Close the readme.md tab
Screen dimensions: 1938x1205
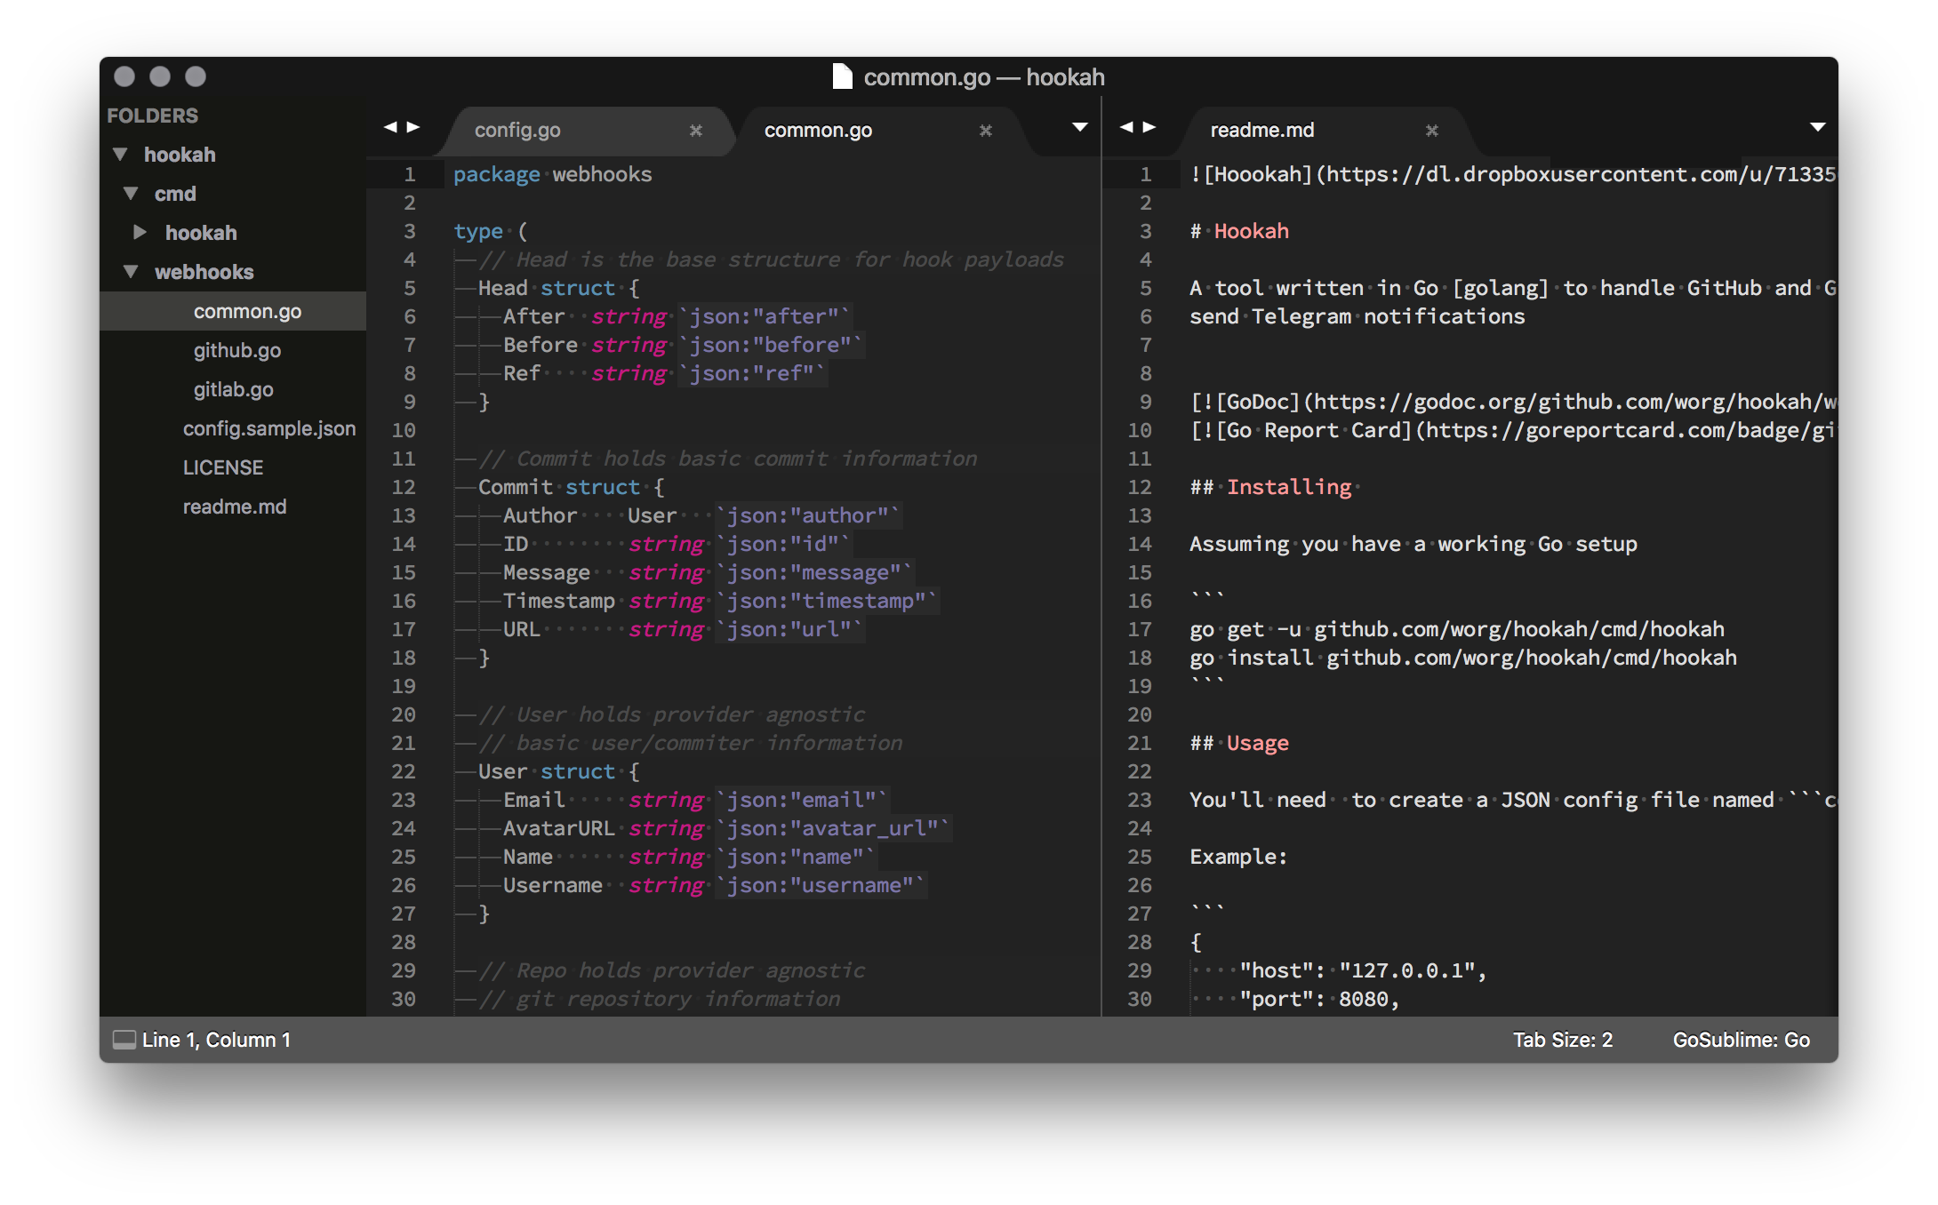(1432, 131)
